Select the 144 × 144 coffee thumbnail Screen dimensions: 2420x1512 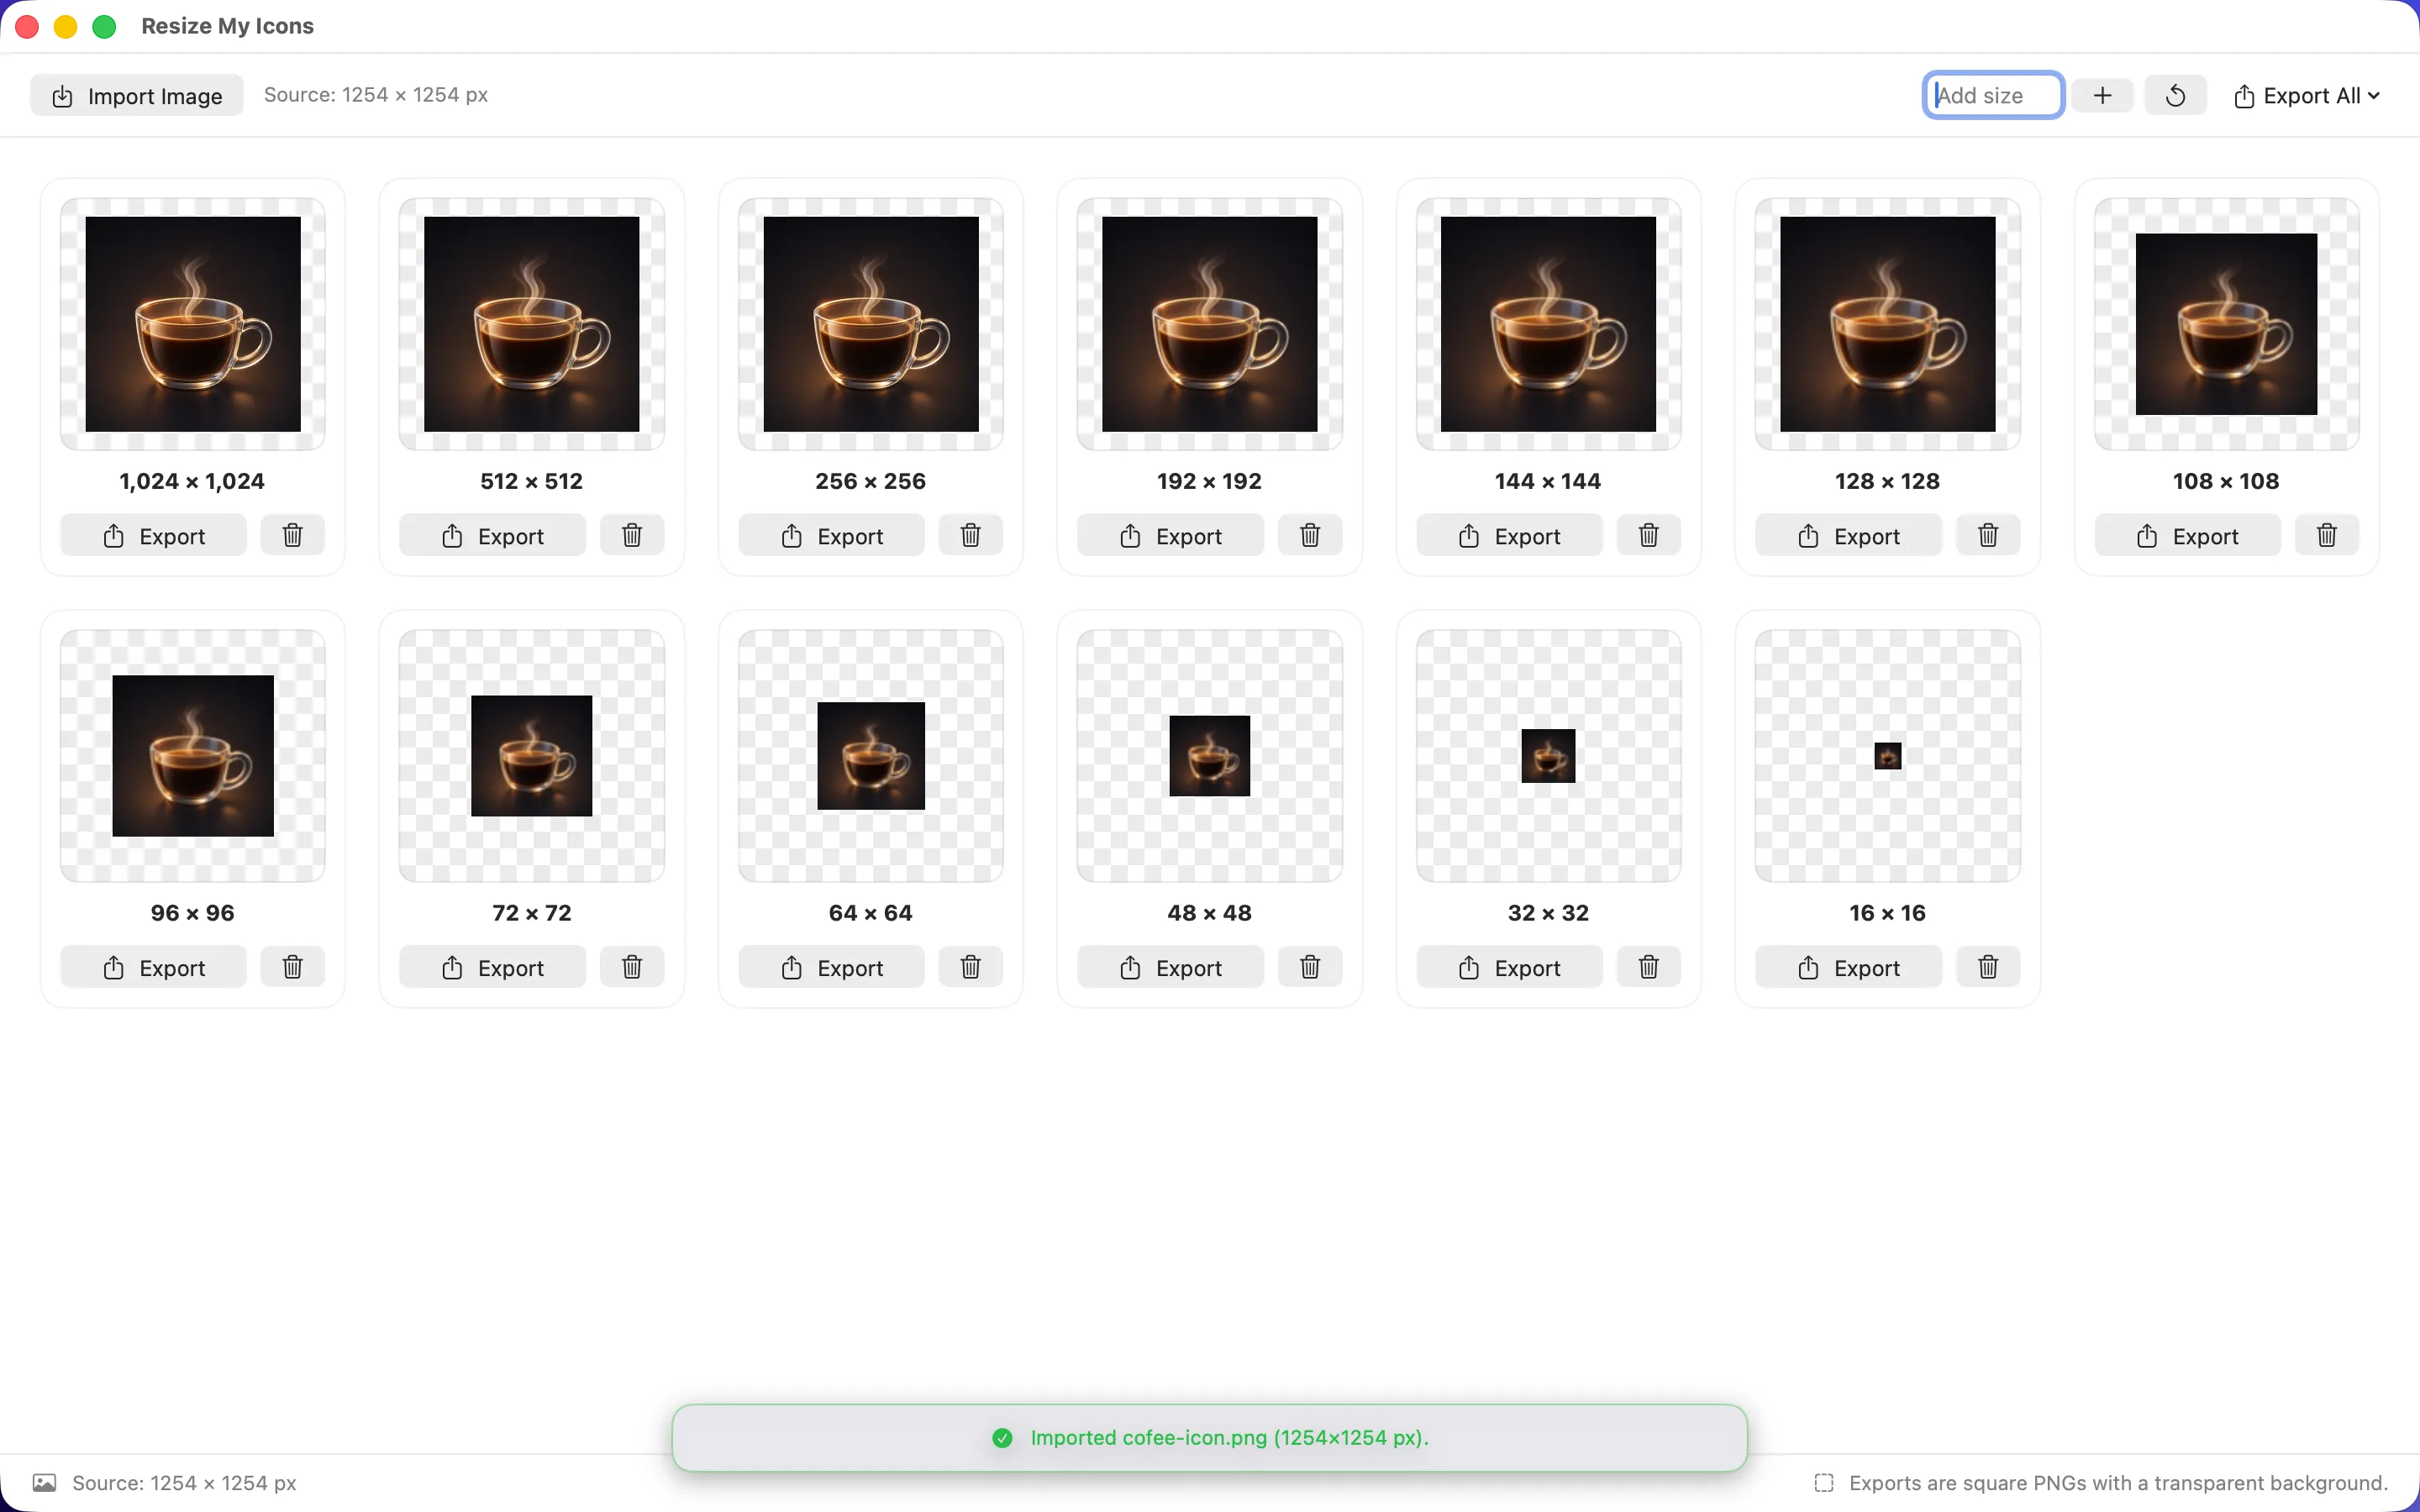pos(1549,324)
